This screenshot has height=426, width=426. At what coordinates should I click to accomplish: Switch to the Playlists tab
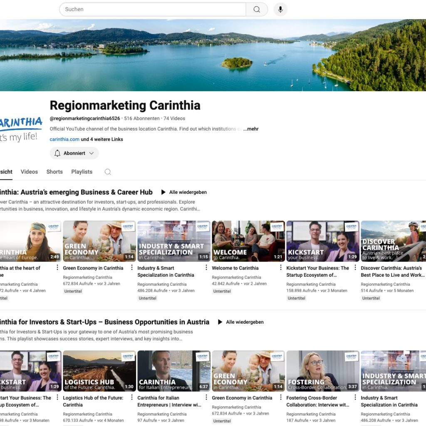pos(82,172)
